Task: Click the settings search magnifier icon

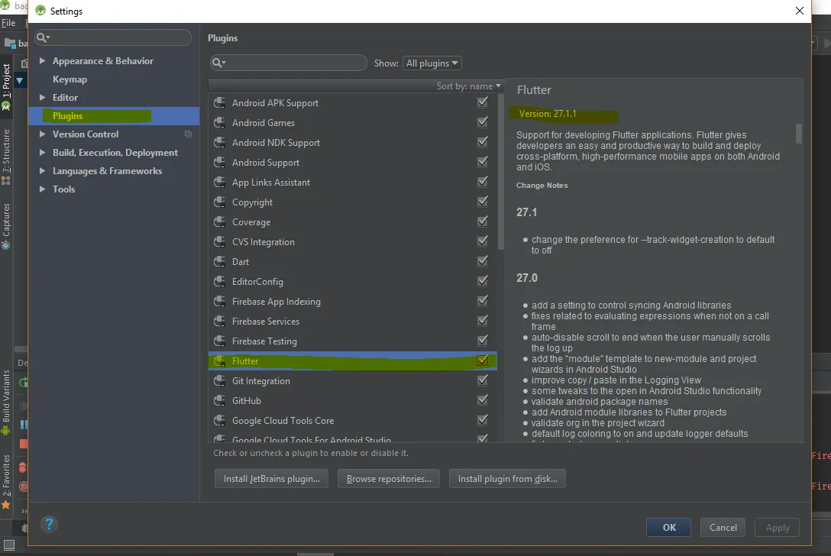Action: (43, 37)
